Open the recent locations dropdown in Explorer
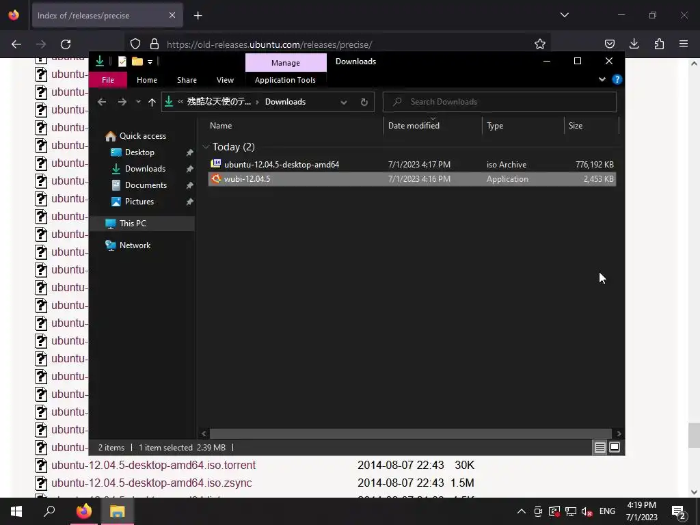Image resolution: width=700 pixels, height=525 pixels. tap(138, 102)
